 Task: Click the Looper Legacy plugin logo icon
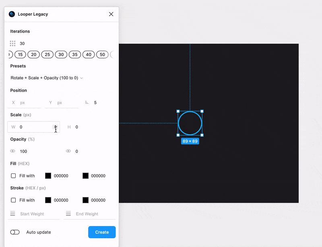pyautogui.click(x=12, y=14)
